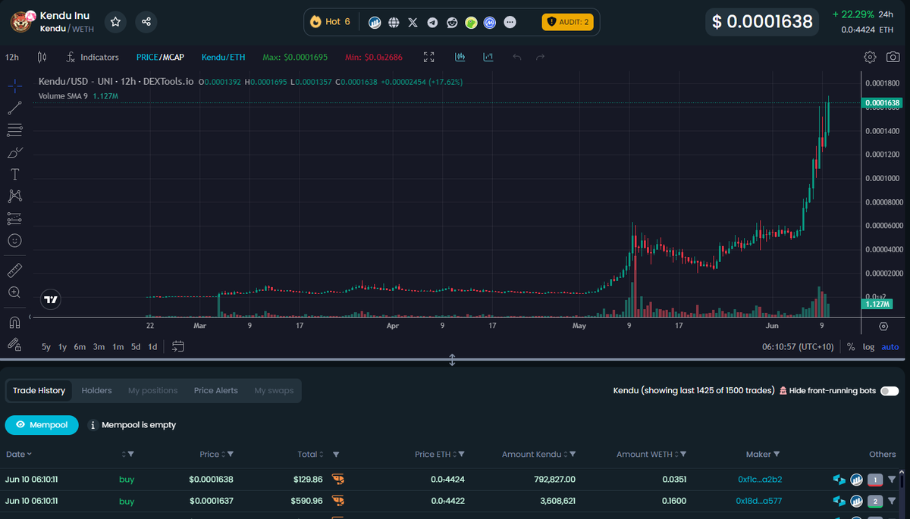Open the Reddit social link
The height and width of the screenshot is (519, 910).
[x=452, y=23]
